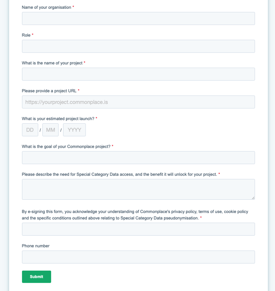Focus the Special Category Data textarea
Screen dimensions: 275x291
click(x=138, y=189)
